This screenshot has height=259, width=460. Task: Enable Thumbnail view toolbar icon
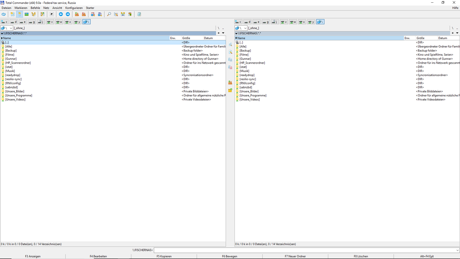click(27, 14)
